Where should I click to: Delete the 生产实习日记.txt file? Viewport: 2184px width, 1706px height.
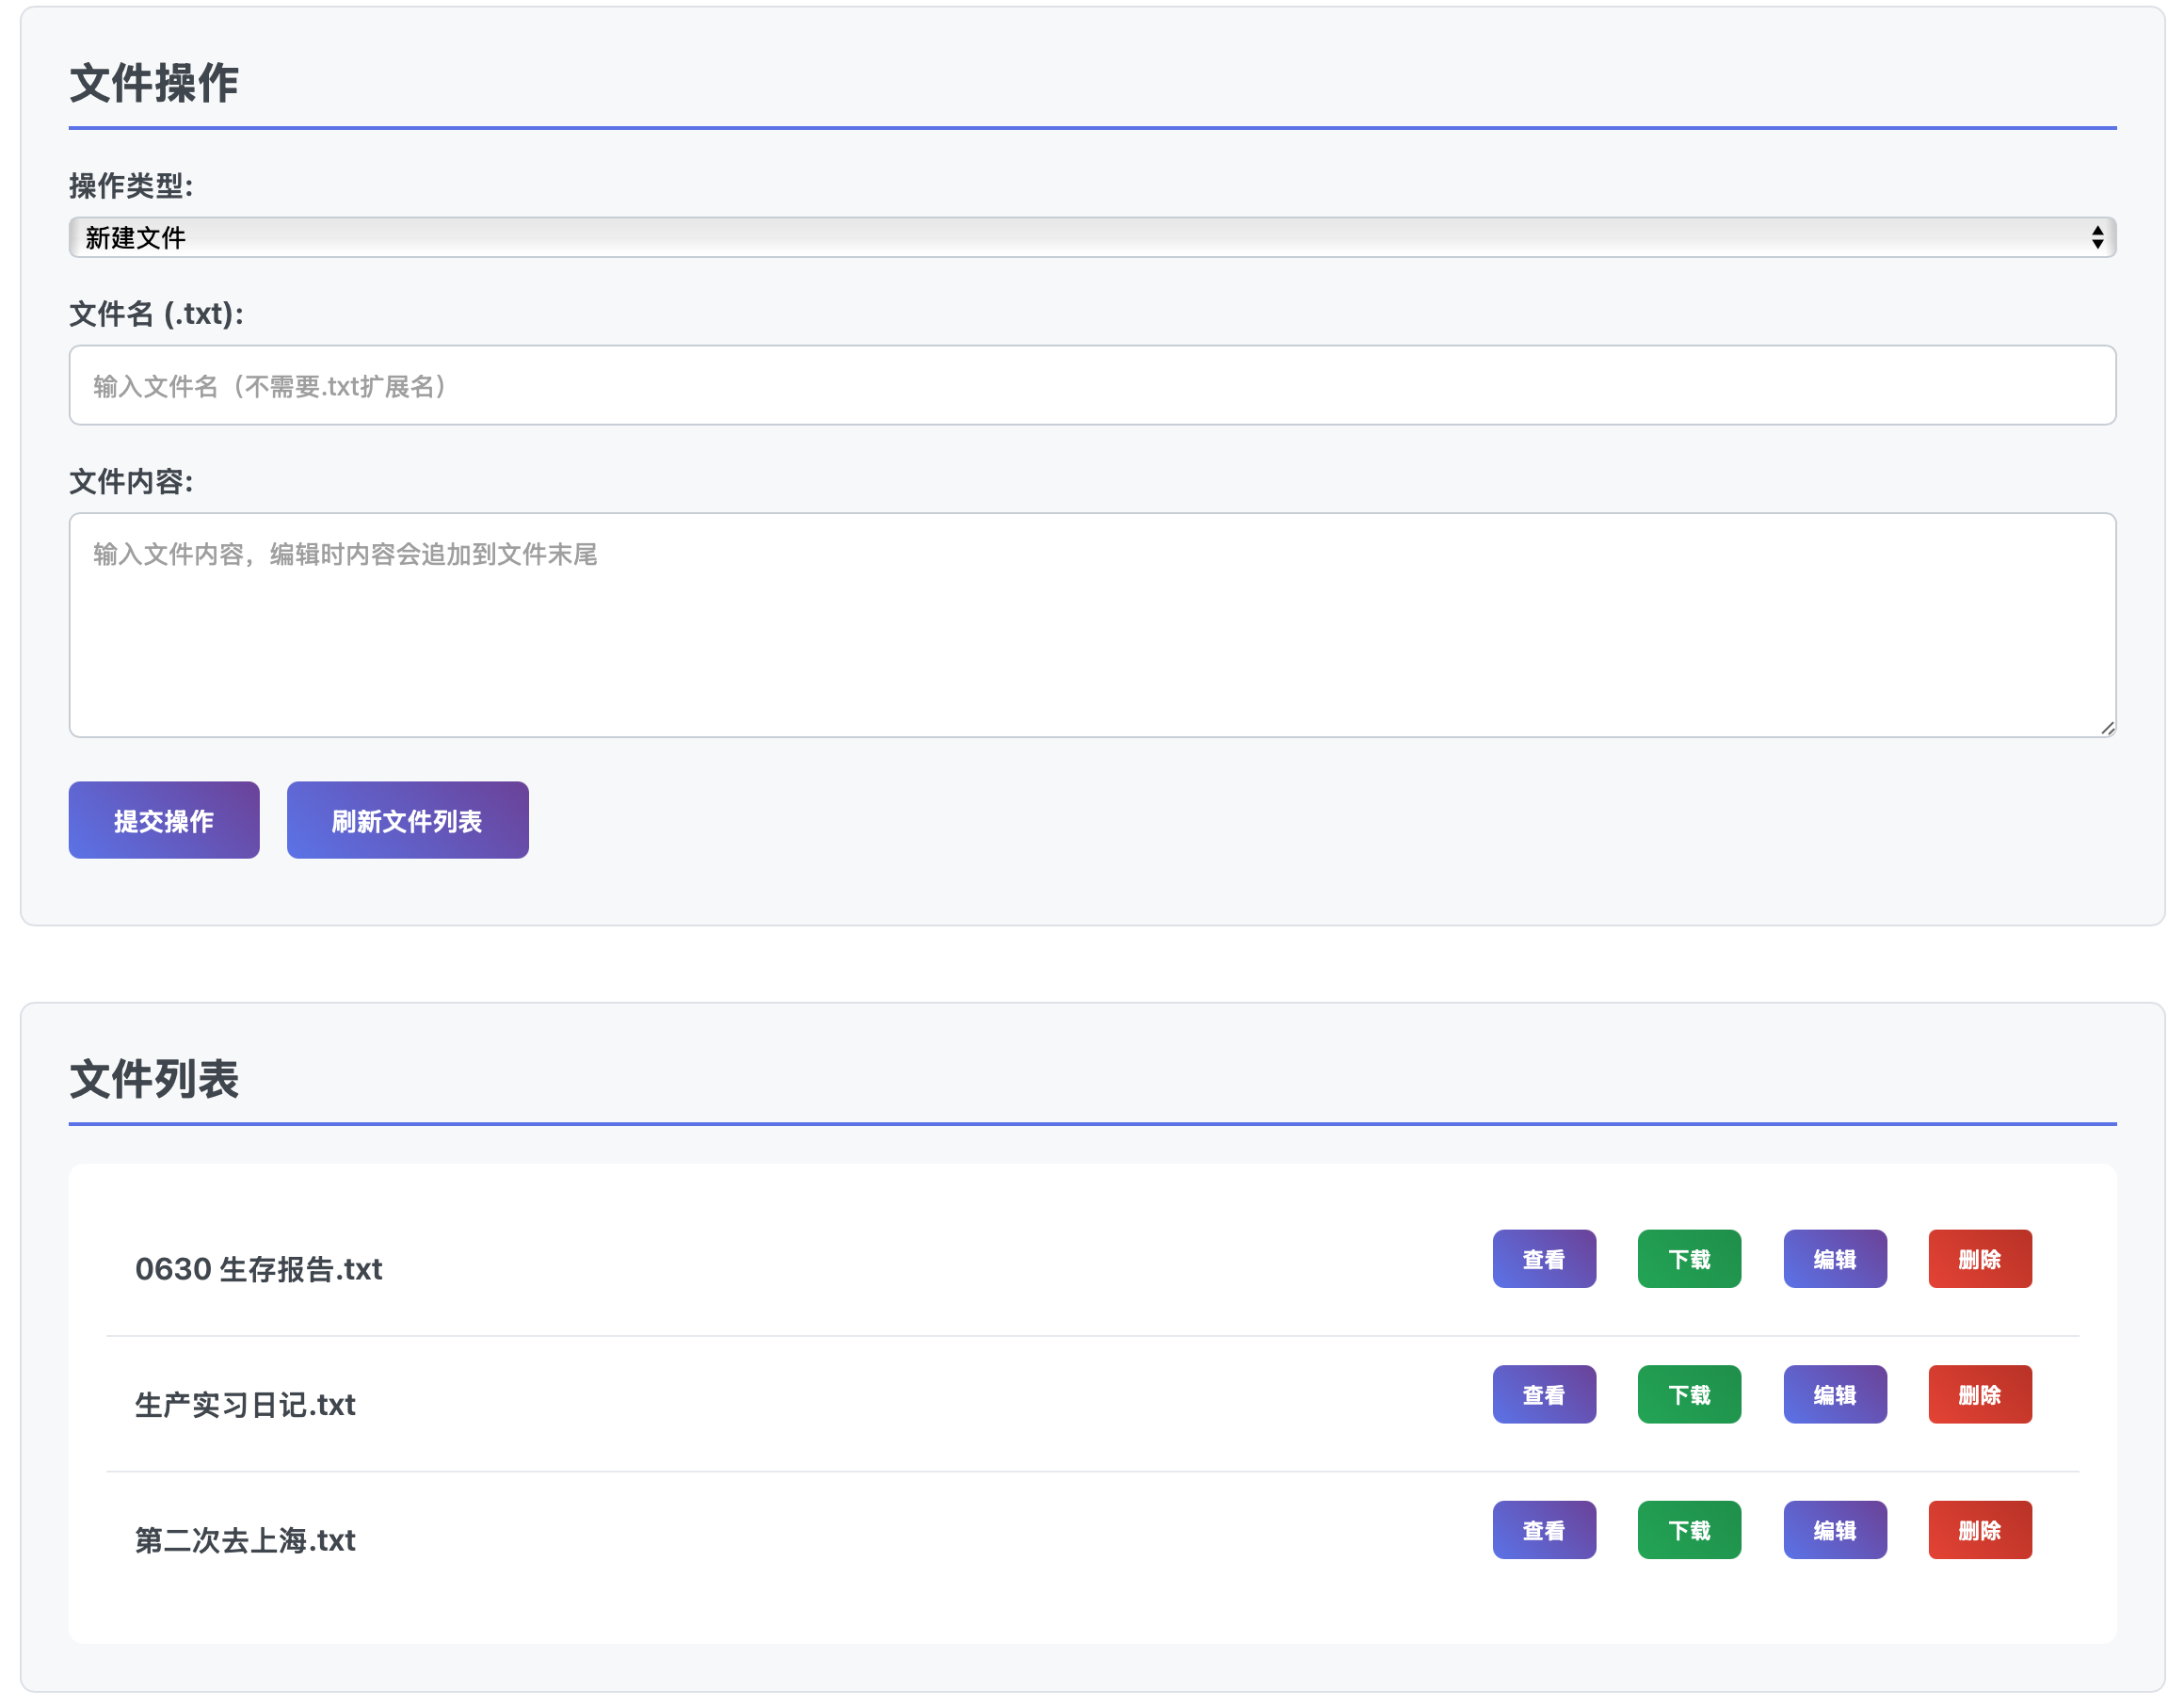[x=1980, y=1394]
